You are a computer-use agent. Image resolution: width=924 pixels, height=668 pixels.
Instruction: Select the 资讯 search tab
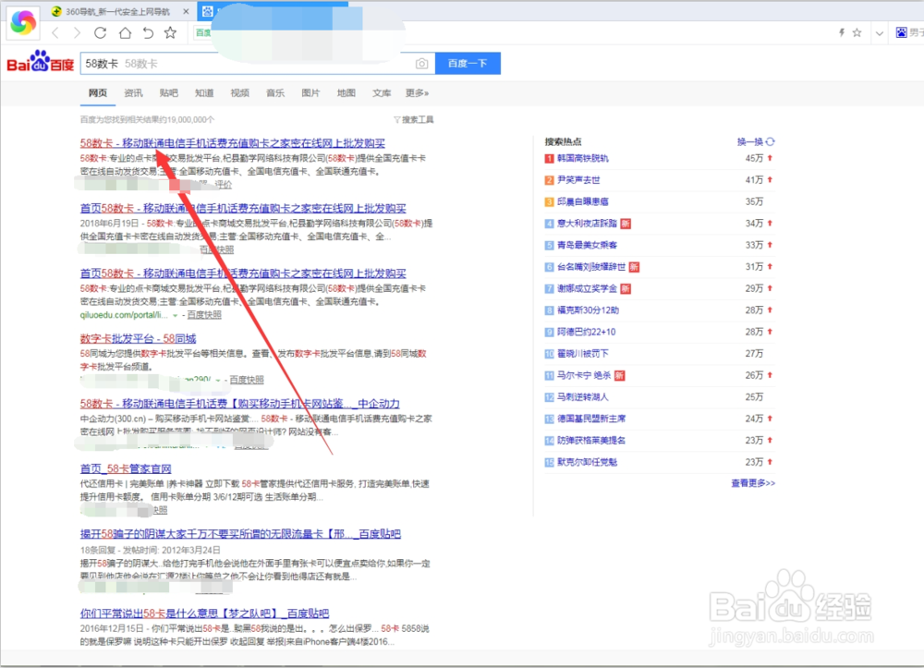[133, 93]
